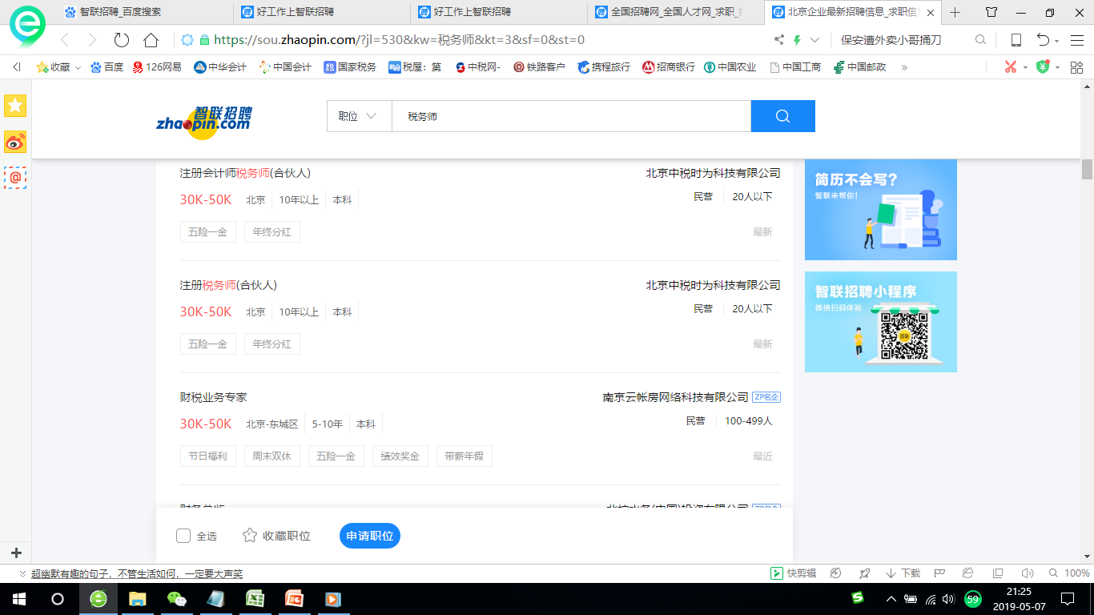
Task: Check the 全选 checkbox
Action: (183, 536)
